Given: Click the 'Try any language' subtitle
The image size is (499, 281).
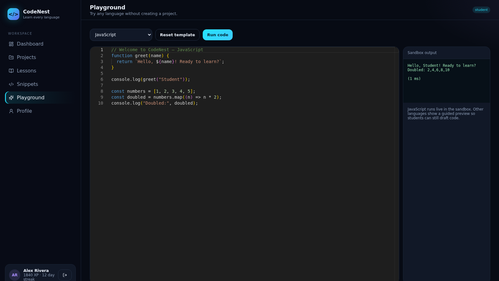Looking at the screenshot, I should click(133, 14).
